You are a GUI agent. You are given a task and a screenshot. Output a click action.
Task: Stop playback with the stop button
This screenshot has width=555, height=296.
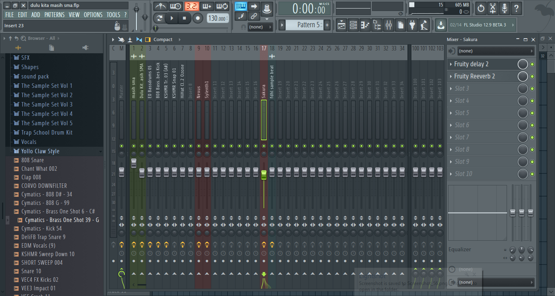184,18
